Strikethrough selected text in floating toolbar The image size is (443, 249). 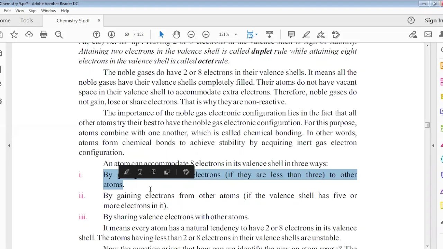click(154, 172)
